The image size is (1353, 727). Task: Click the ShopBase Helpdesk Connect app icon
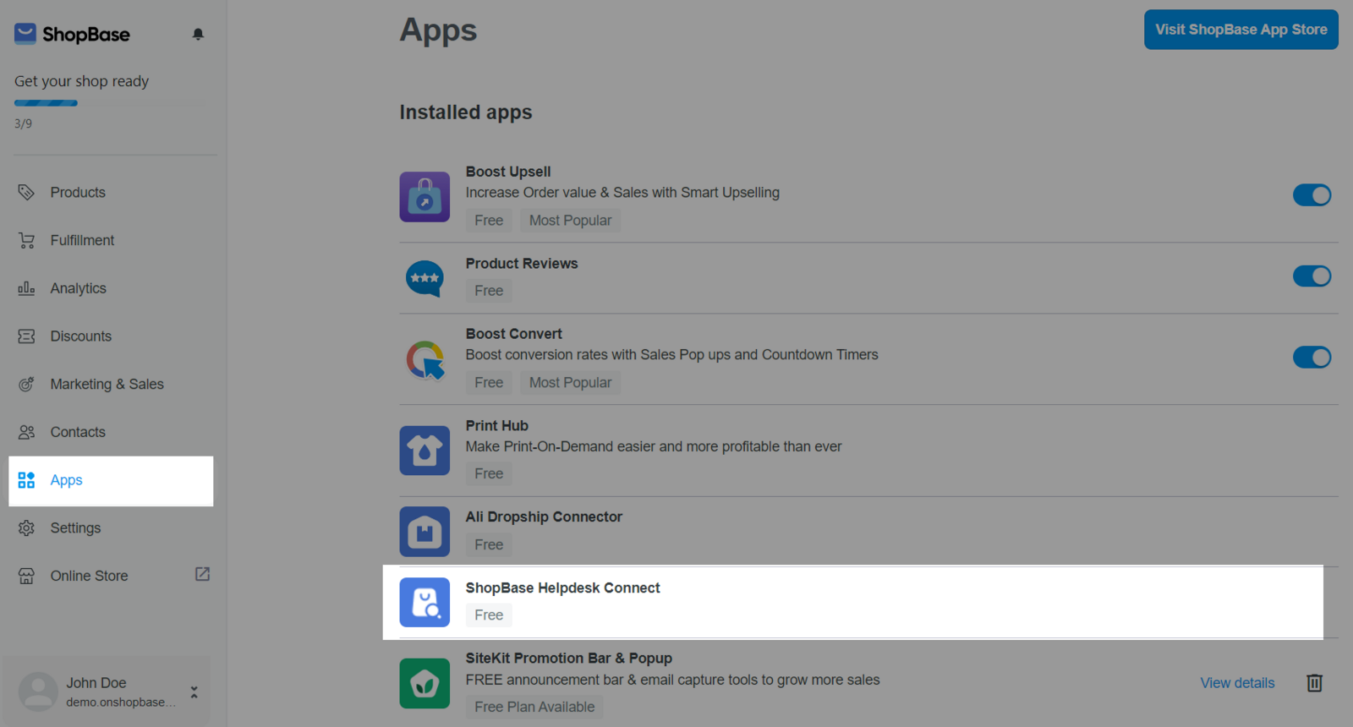pyautogui.click(x=425, y=603)
